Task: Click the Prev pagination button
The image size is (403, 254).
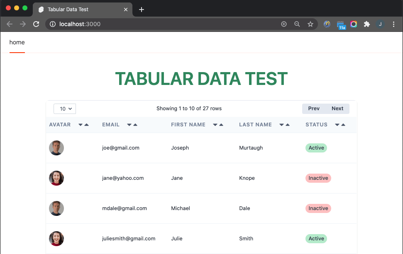Action: (314, 108)
